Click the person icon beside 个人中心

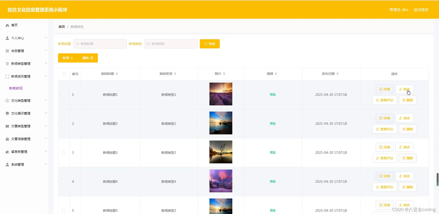[x=7, y=38]
